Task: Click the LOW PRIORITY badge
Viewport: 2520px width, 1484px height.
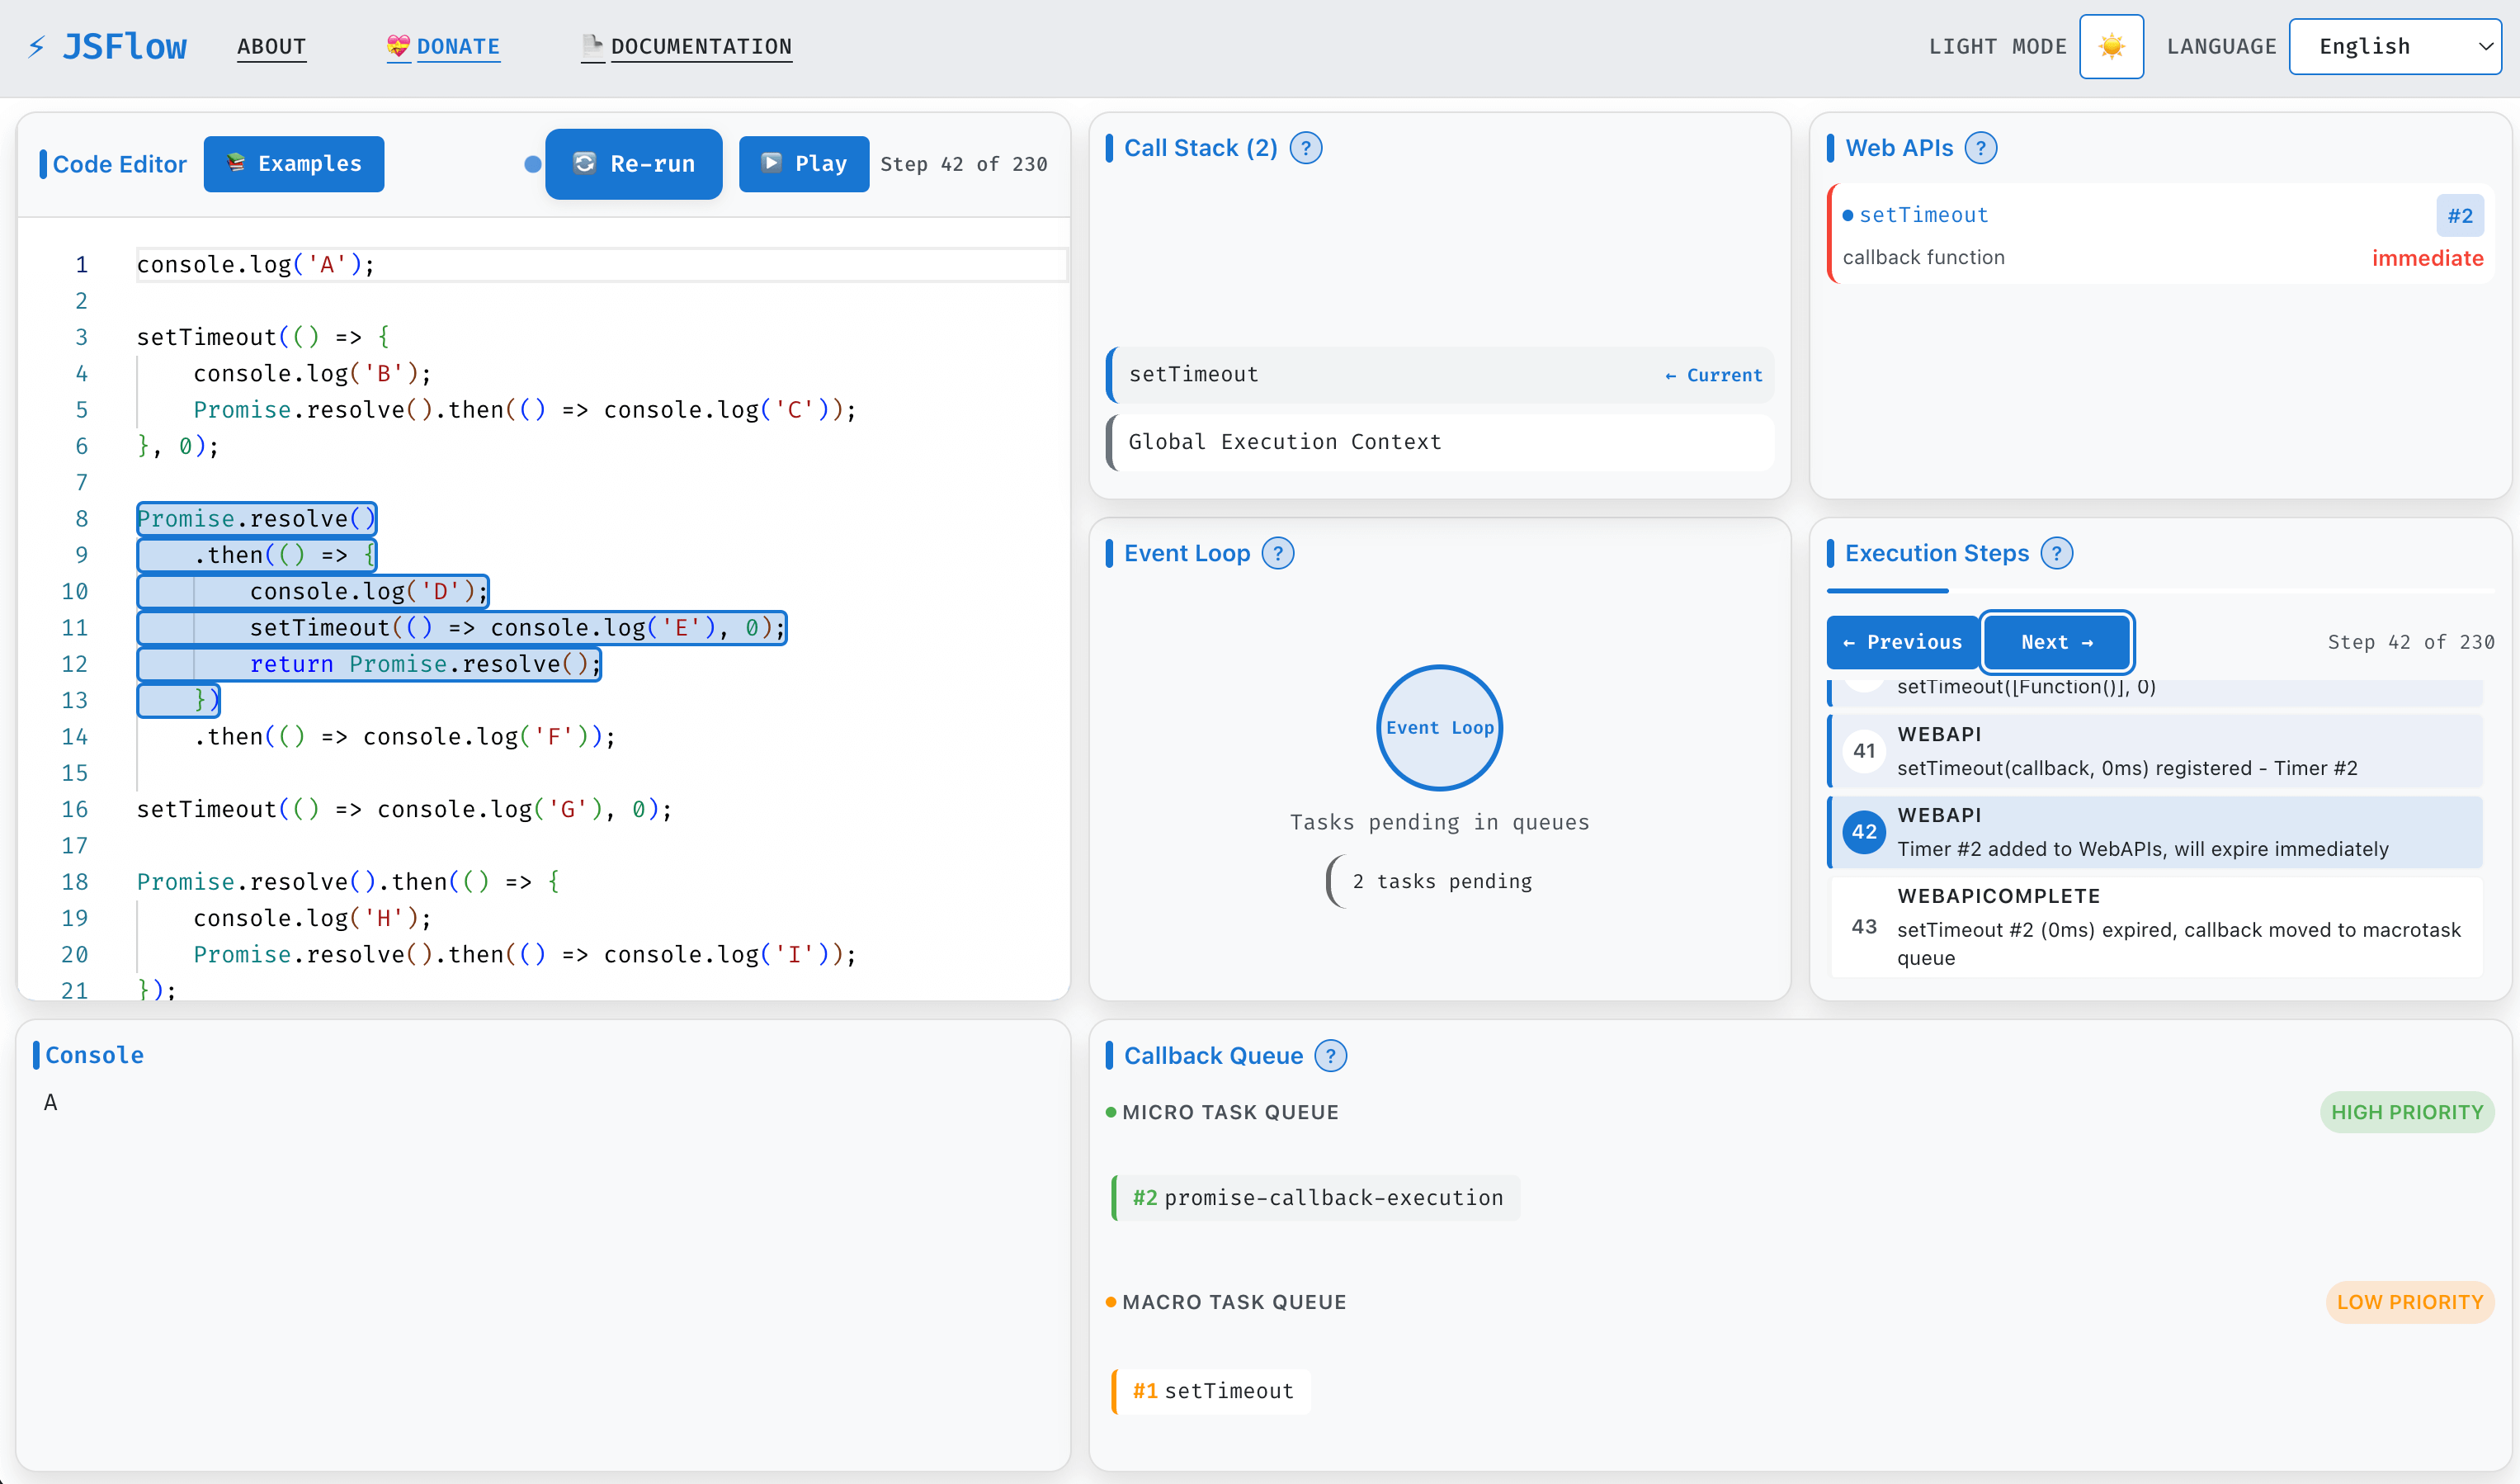Action: click(x=2410, y=1302)
